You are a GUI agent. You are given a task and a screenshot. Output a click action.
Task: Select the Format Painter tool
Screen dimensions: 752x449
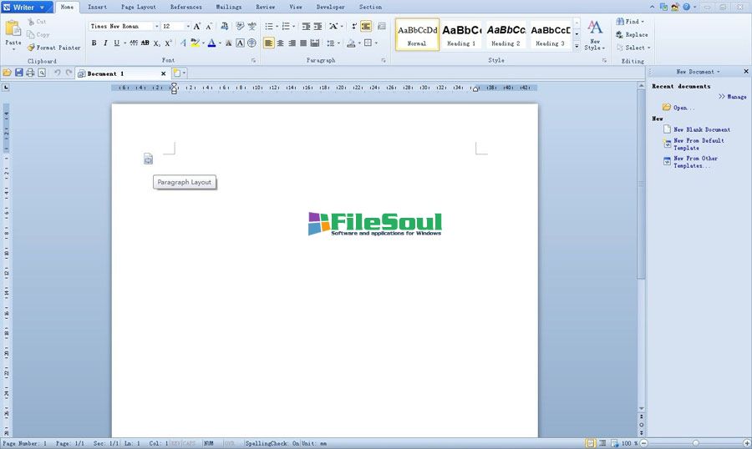coord(53,48)
